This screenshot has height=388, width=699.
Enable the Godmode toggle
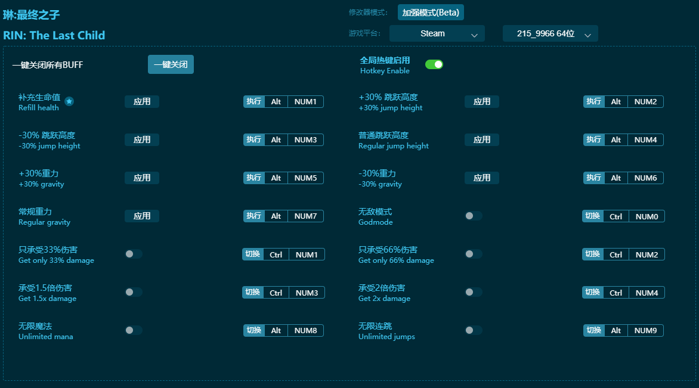point(473,215)
